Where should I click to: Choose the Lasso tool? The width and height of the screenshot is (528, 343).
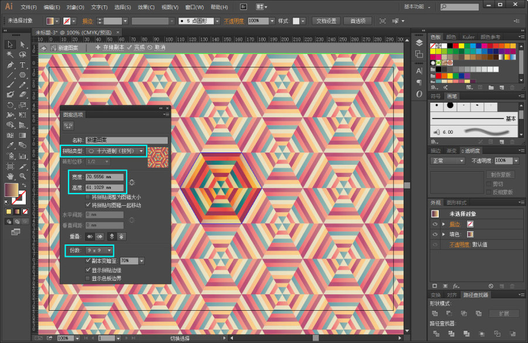point(22,55)
